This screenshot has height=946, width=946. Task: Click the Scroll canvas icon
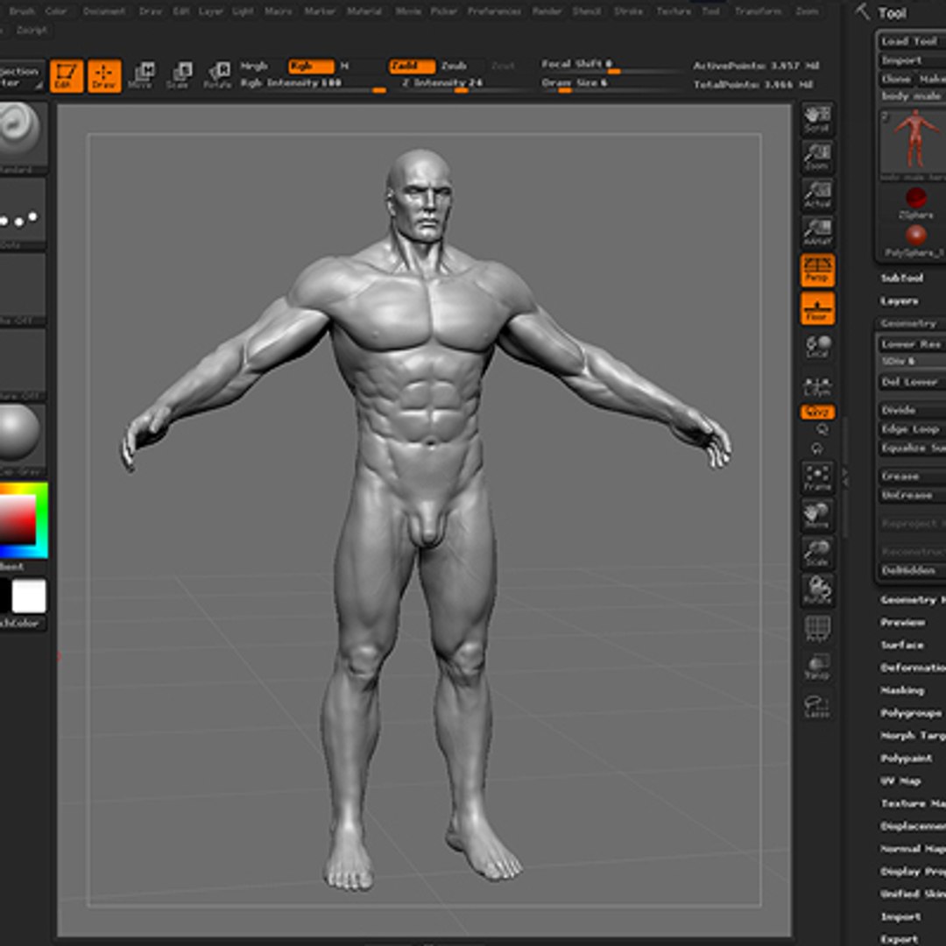coord(817,119)
